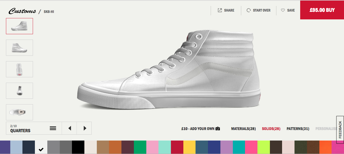Choose the tan color swatch
Screen dimensions: 344x154
(103, 147)
